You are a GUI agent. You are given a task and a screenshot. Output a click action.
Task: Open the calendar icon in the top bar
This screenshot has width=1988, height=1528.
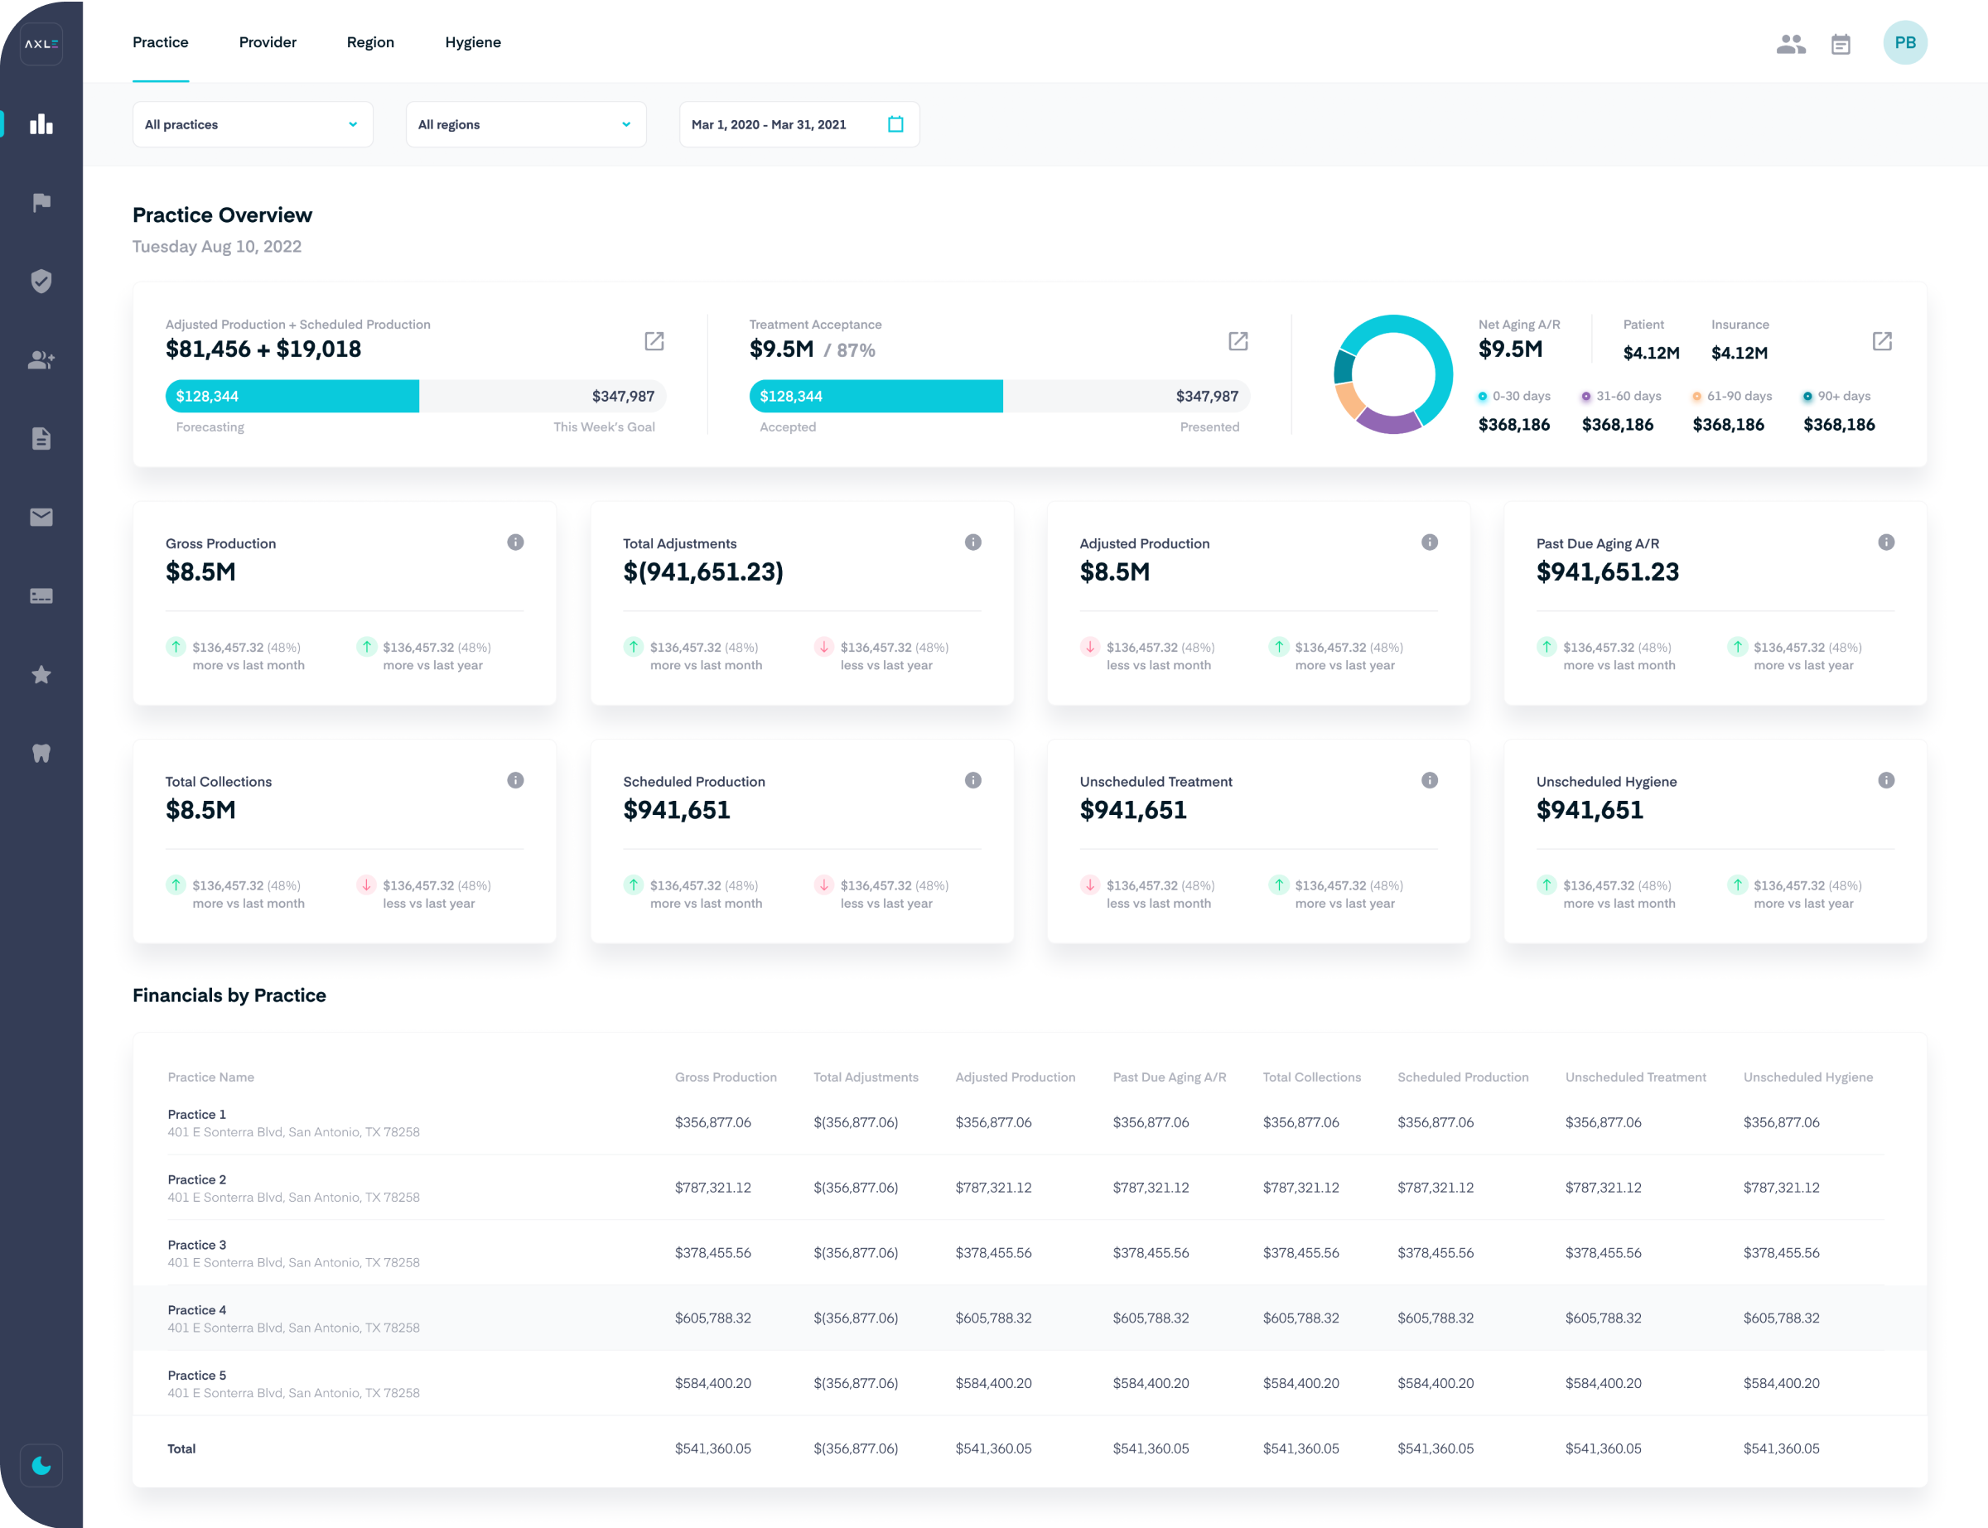1841,42
